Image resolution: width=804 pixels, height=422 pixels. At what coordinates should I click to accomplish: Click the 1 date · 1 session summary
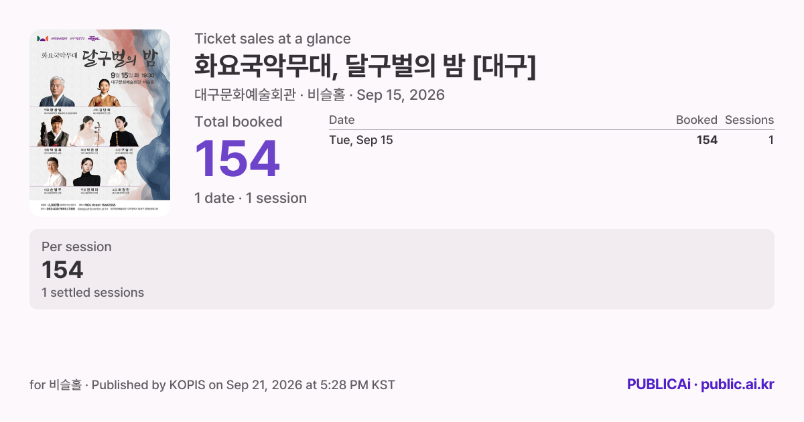point(251,198)
